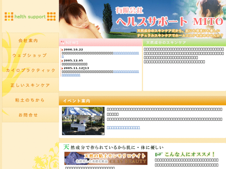Image resolution: width=226 pixels, height=169 pixels.
Task: Click the こんな人にオススメ heading
Action: tap(190, 154)
